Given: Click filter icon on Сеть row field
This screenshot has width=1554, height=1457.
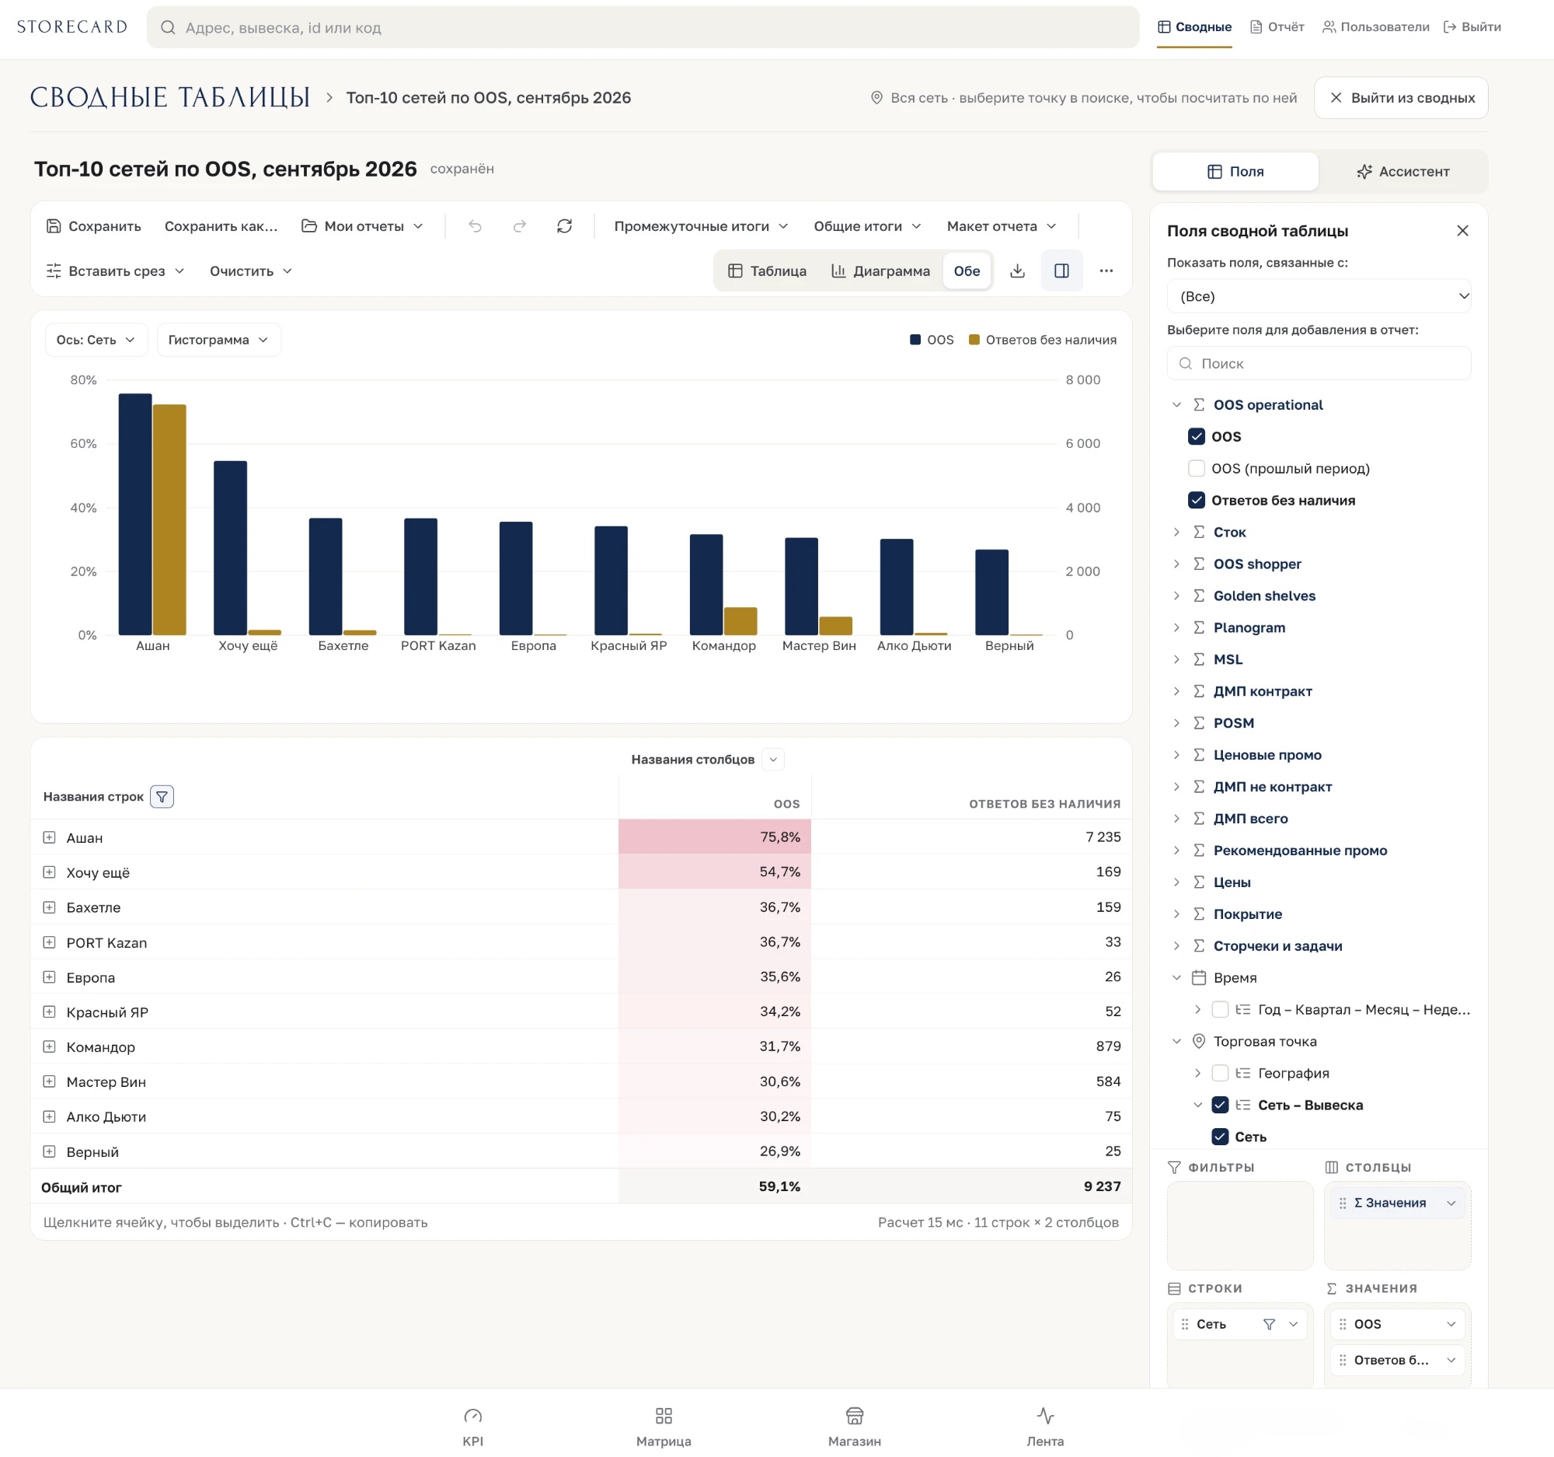Looking at the screenshot, I should click(x=1270, y=1324).
